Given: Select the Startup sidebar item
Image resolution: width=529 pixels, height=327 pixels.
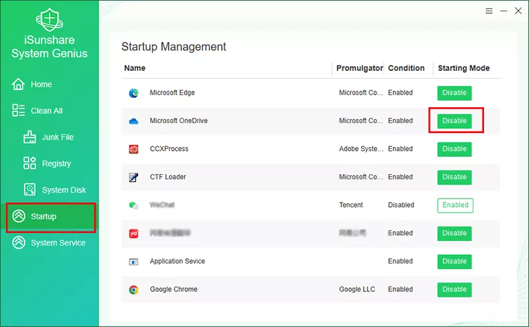Looking at the screenshot, I should pos(51,217).
